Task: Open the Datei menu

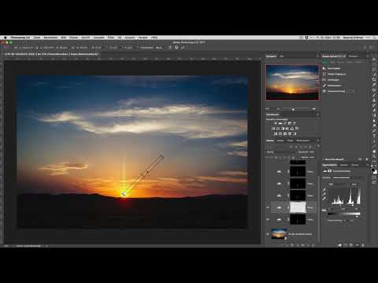Action: click(x=37, y=38)
